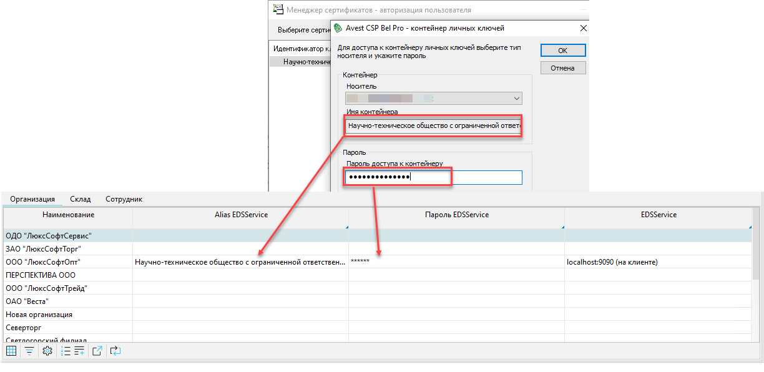Open table settings gear icon
Screen dimensions: 764x372
tap(47, 351)
